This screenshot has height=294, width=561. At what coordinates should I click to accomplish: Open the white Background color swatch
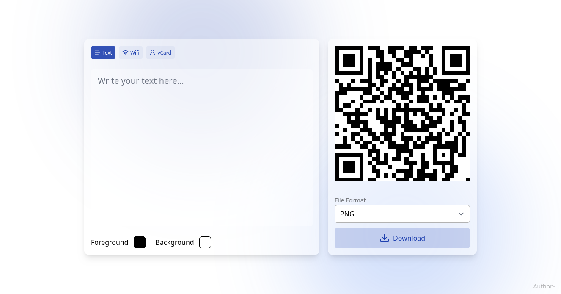205,242
